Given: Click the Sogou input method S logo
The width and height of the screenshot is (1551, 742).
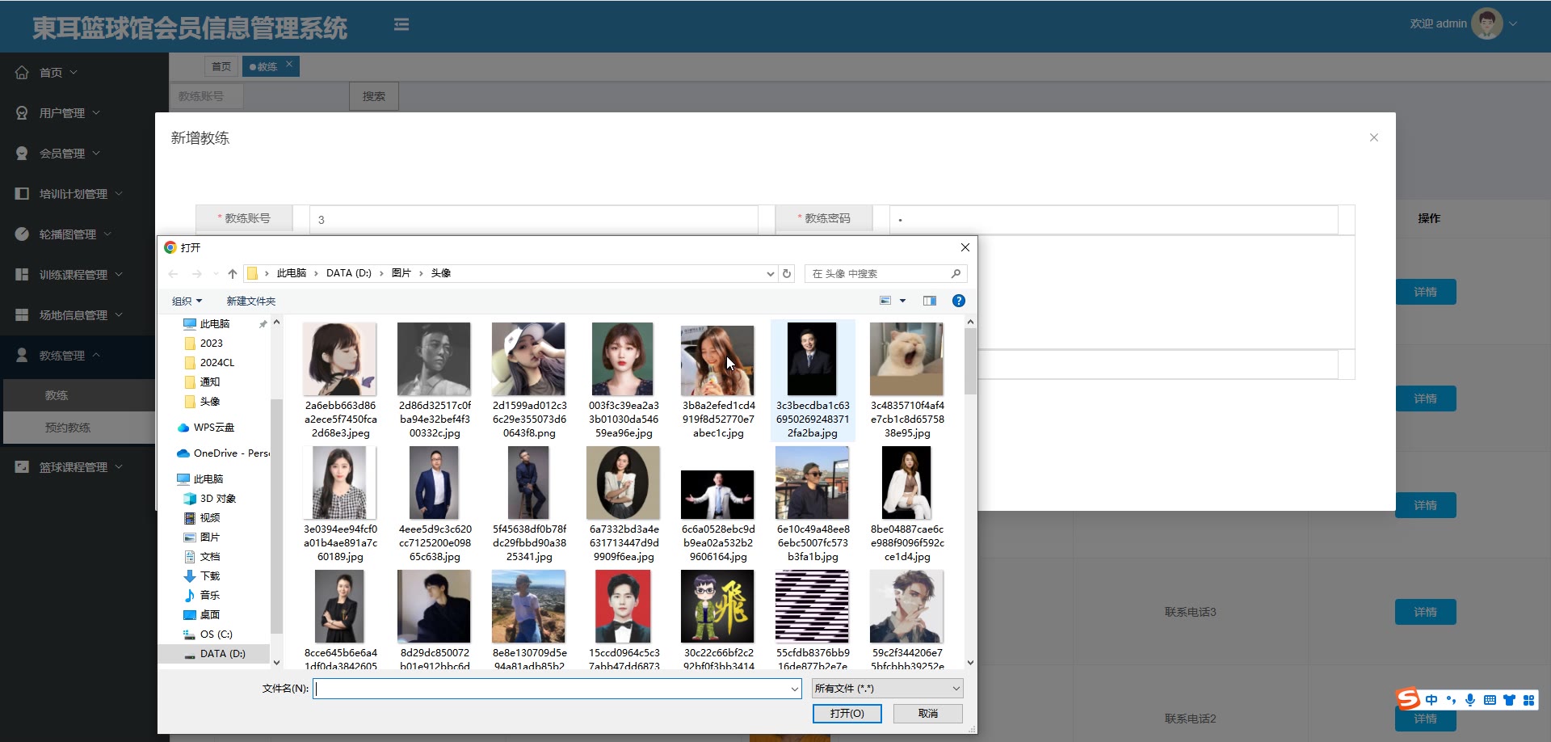Looking at the screenshot, I should 1408,698.
